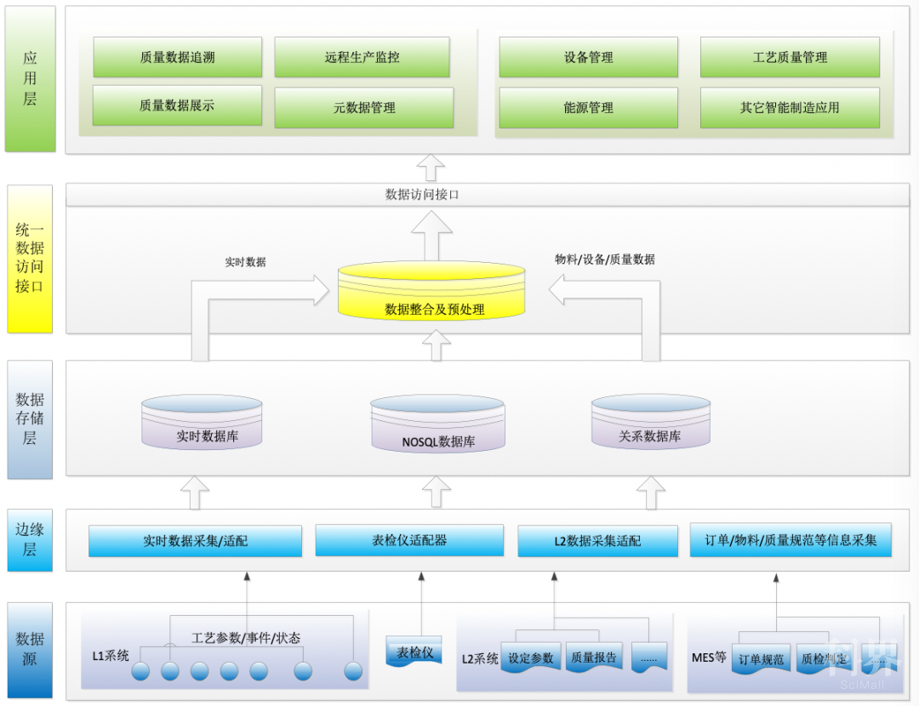Select the 关系数据库 database cylinder
Image resolution: width=919 pixels, height=706 pixels.
[x=651, y=422]
